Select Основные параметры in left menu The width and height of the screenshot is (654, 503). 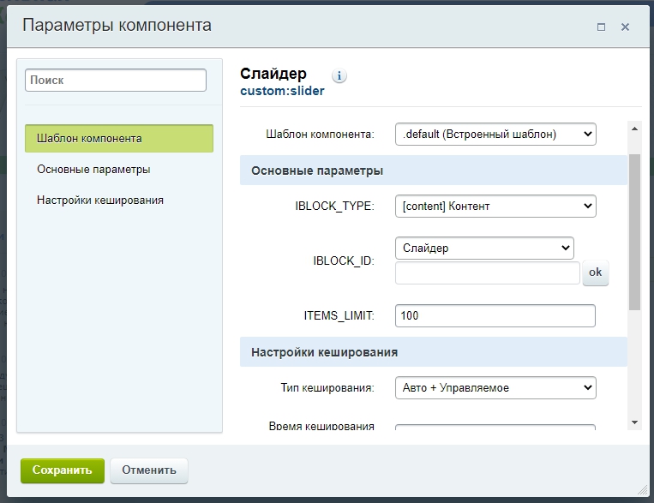pos(93,170)
